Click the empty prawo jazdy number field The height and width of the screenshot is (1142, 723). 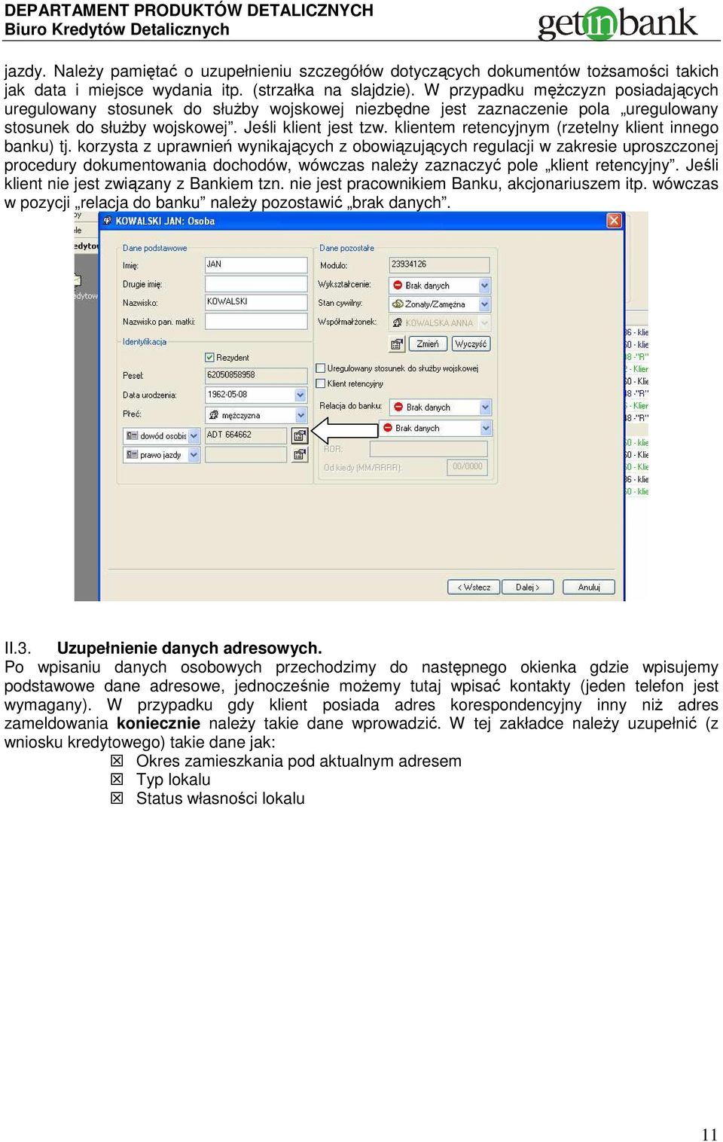click(246, 455)
